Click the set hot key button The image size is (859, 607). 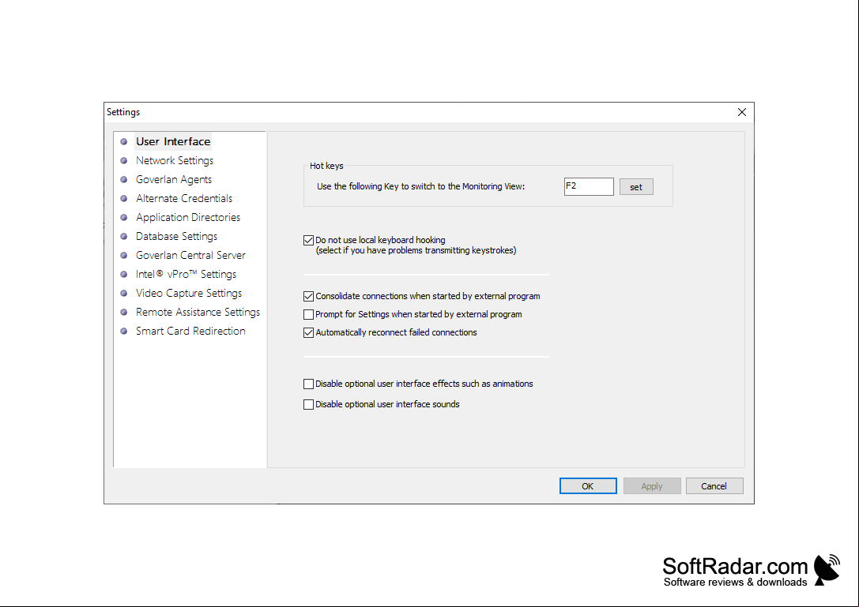(x=636, y=187)
